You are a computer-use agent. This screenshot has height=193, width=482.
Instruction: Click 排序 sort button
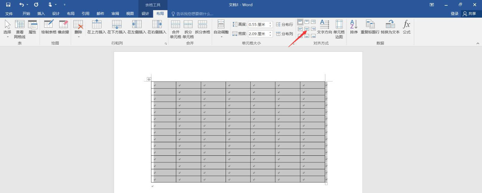[x=354, y=27]
